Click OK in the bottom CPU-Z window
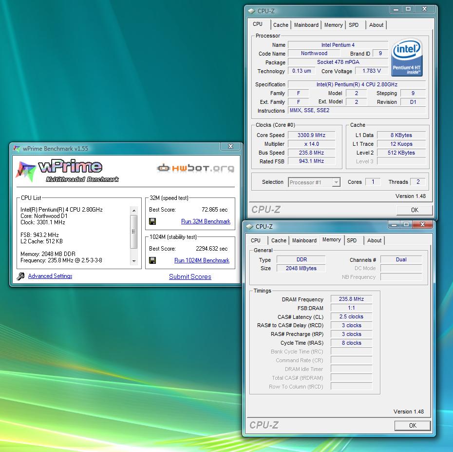This screenshot has height=452, width=453. pyautogui.click(x=413, y=425)
